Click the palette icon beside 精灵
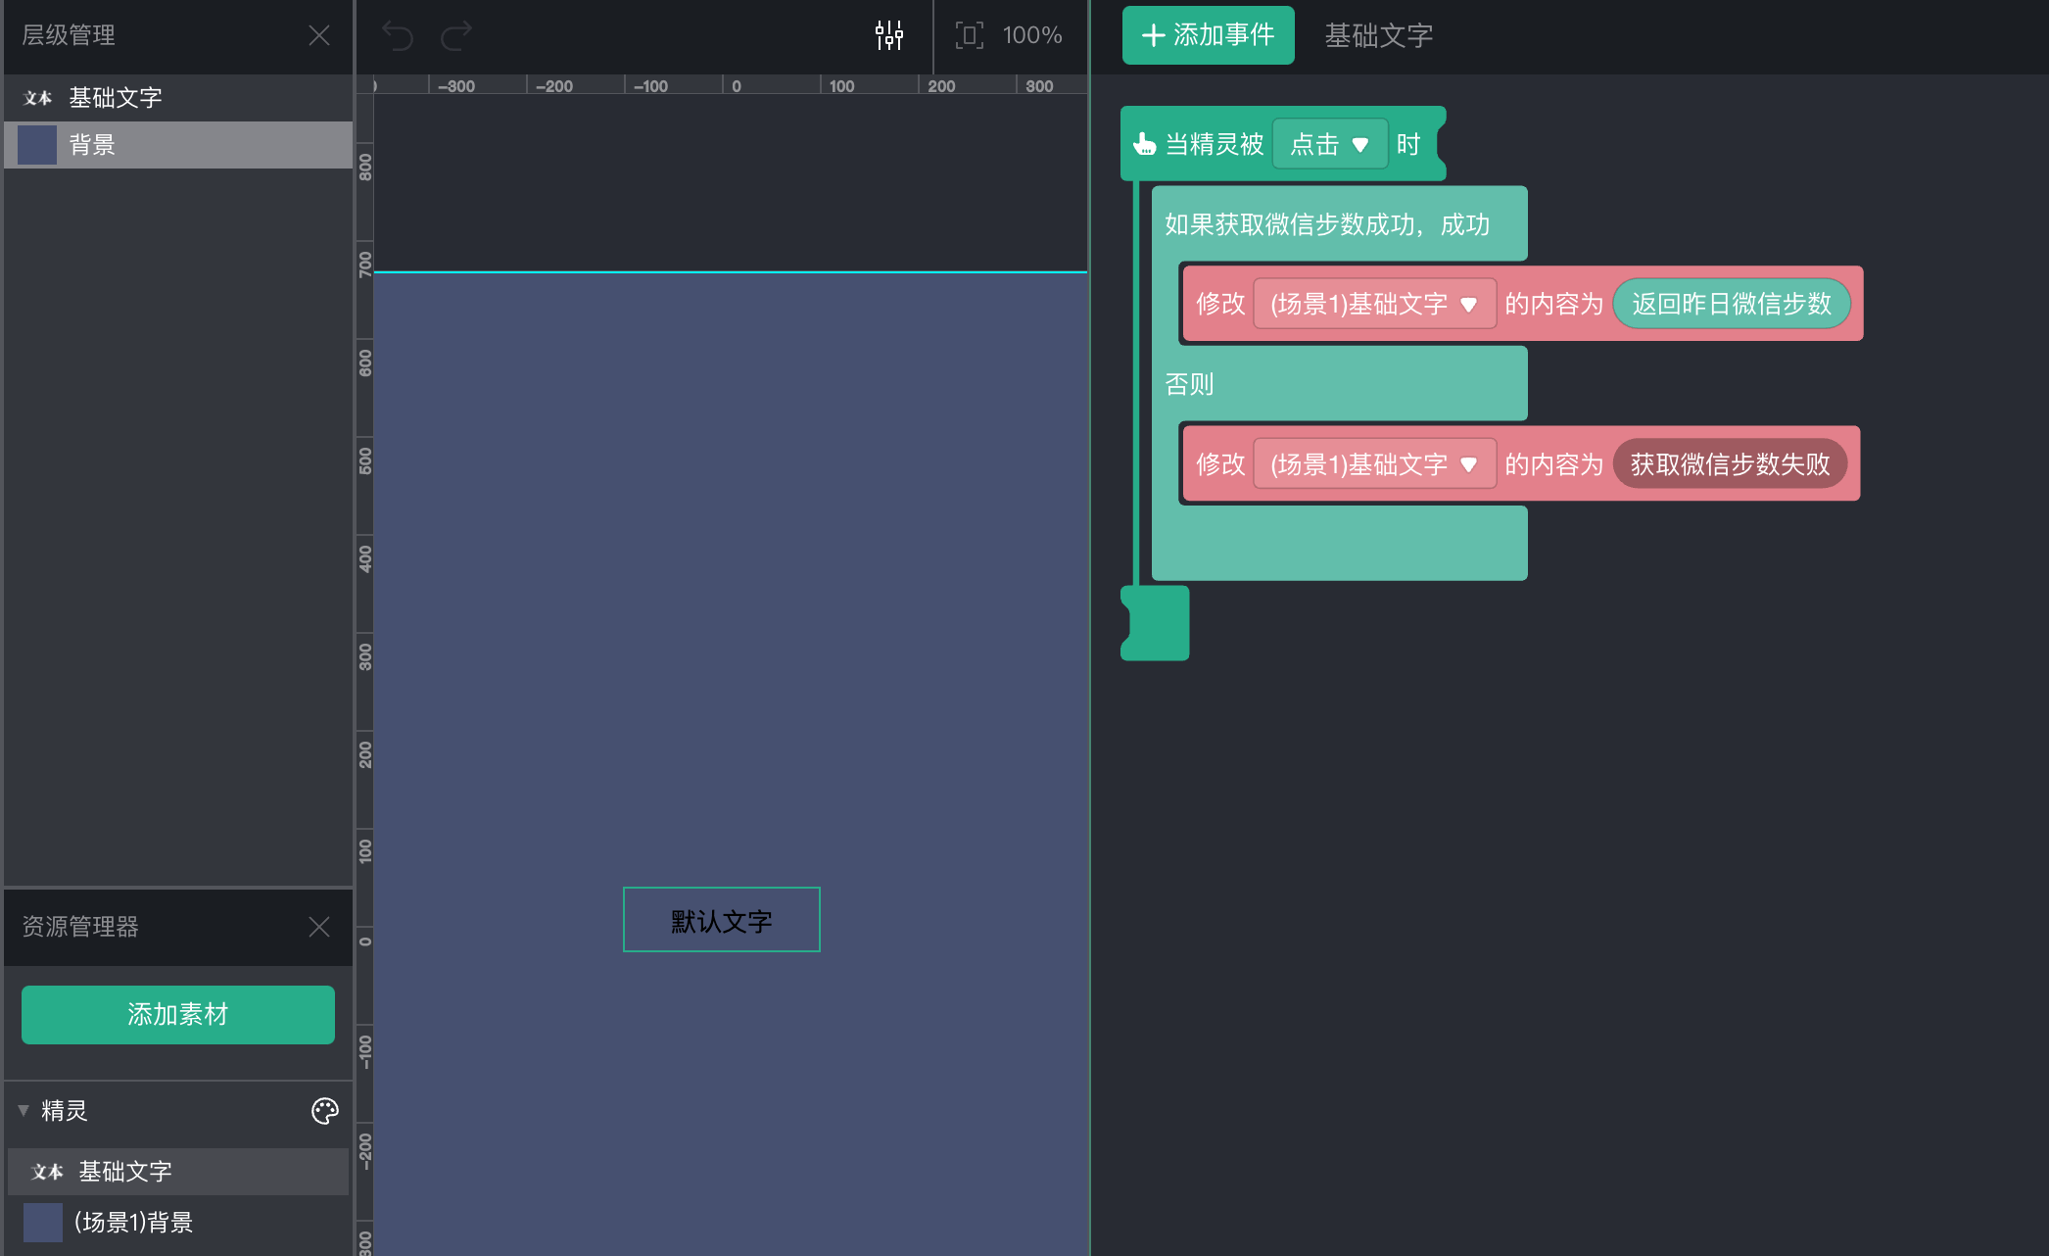 [324, 1110]
